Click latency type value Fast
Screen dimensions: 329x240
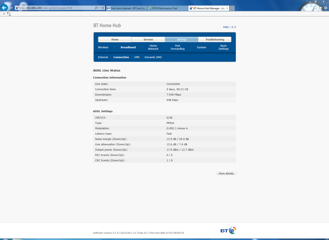169,134
